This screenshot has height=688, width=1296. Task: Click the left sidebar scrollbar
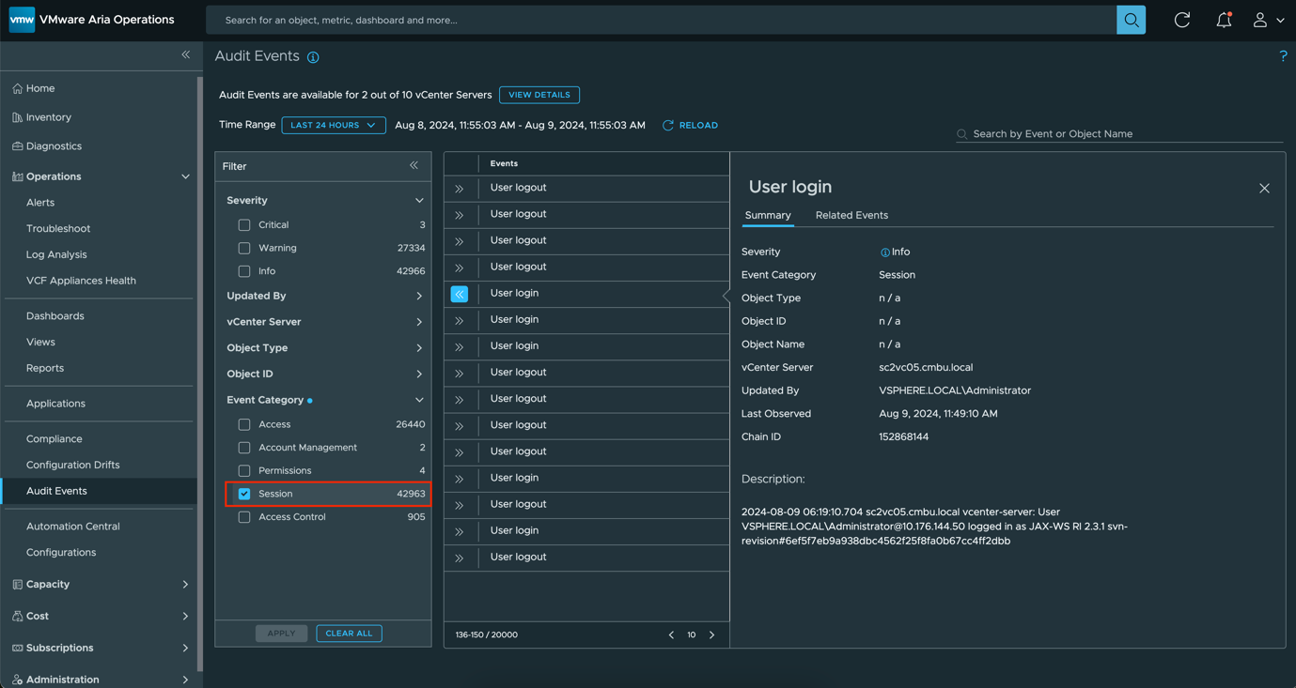[x=199, y=375]
